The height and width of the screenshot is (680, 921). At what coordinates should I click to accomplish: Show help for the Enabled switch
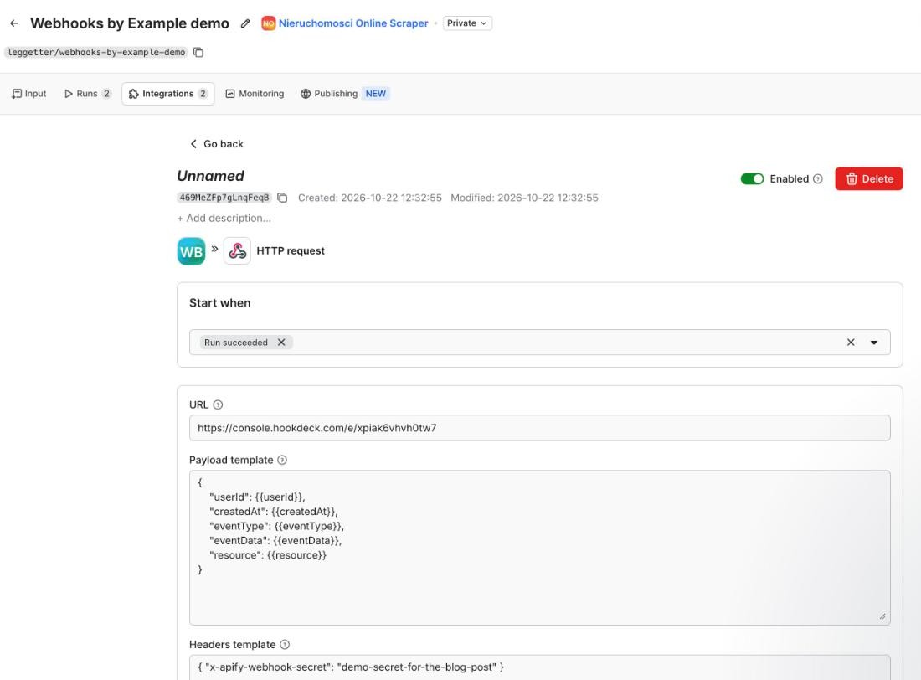[818, 178]
